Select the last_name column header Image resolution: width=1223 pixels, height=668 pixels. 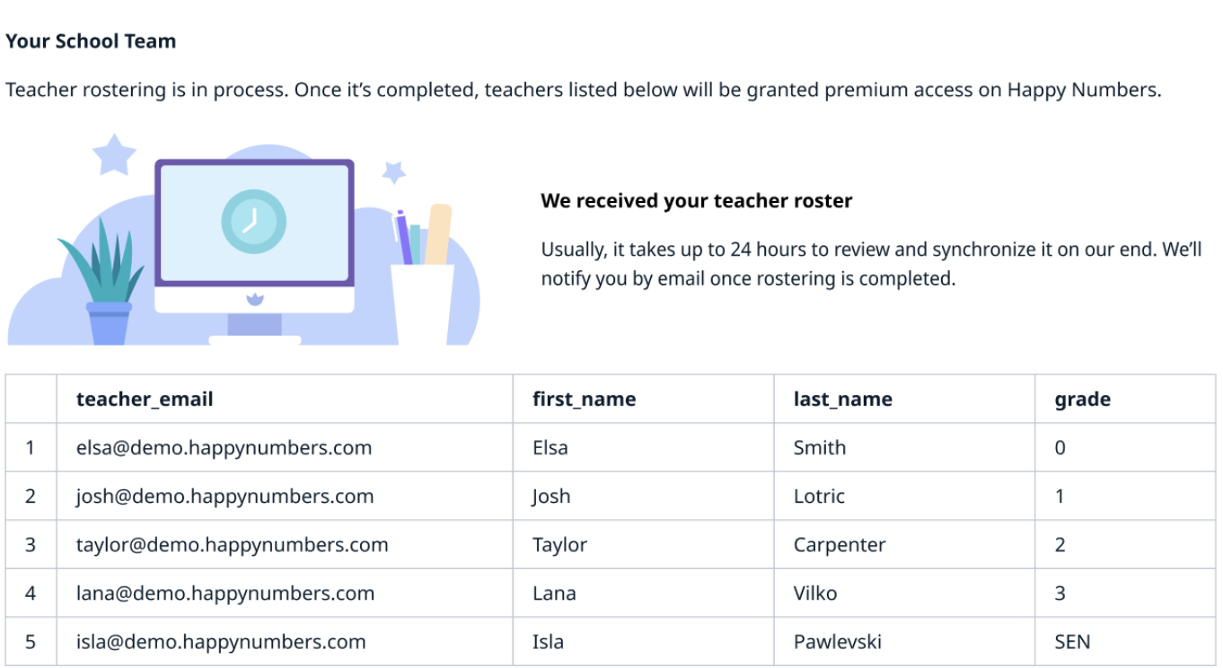(842, 400)
